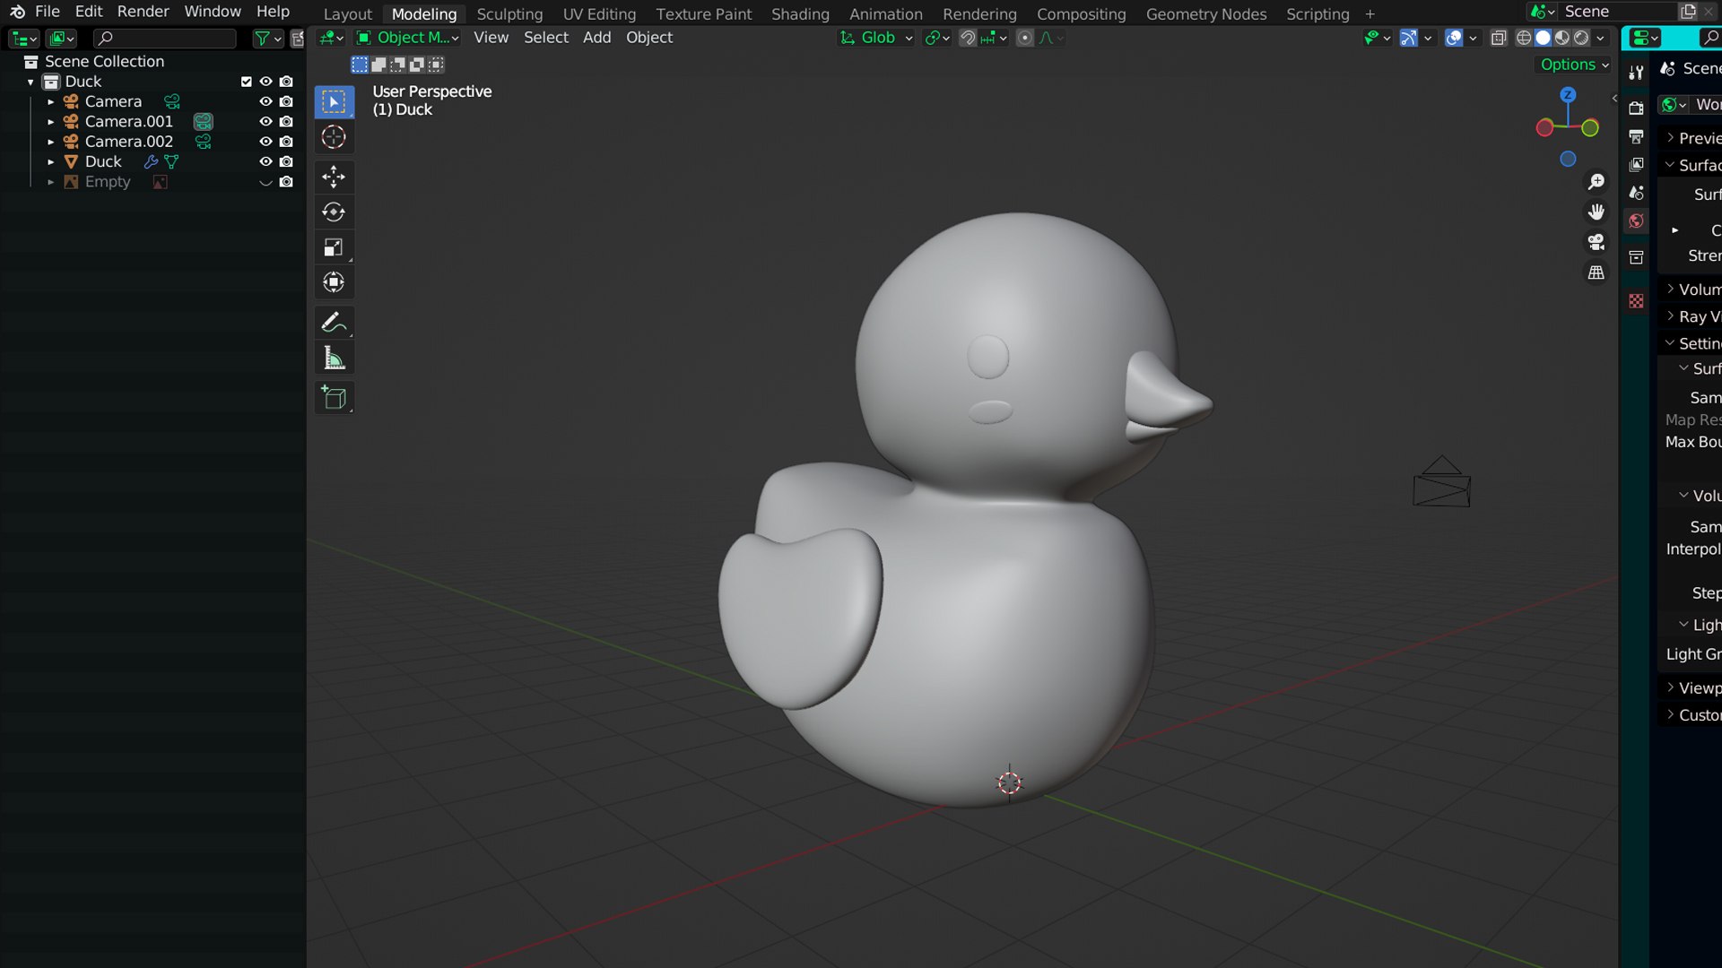The image size is (1722, 968).
Task: Switch to the Sculpting workspace tab
Action: tap(509, 14)
